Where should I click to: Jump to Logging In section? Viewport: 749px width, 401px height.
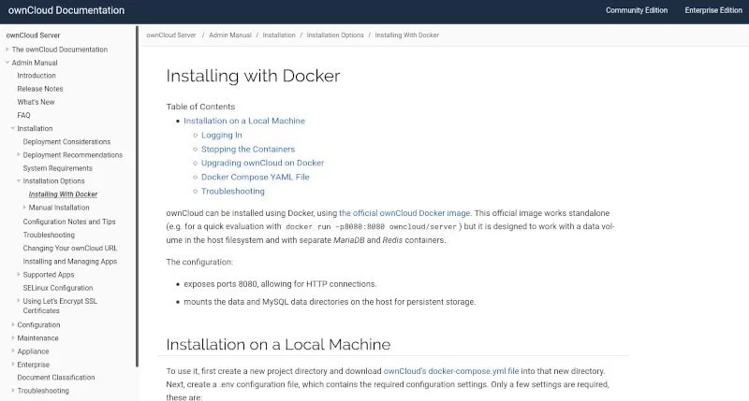click(222, 136)
